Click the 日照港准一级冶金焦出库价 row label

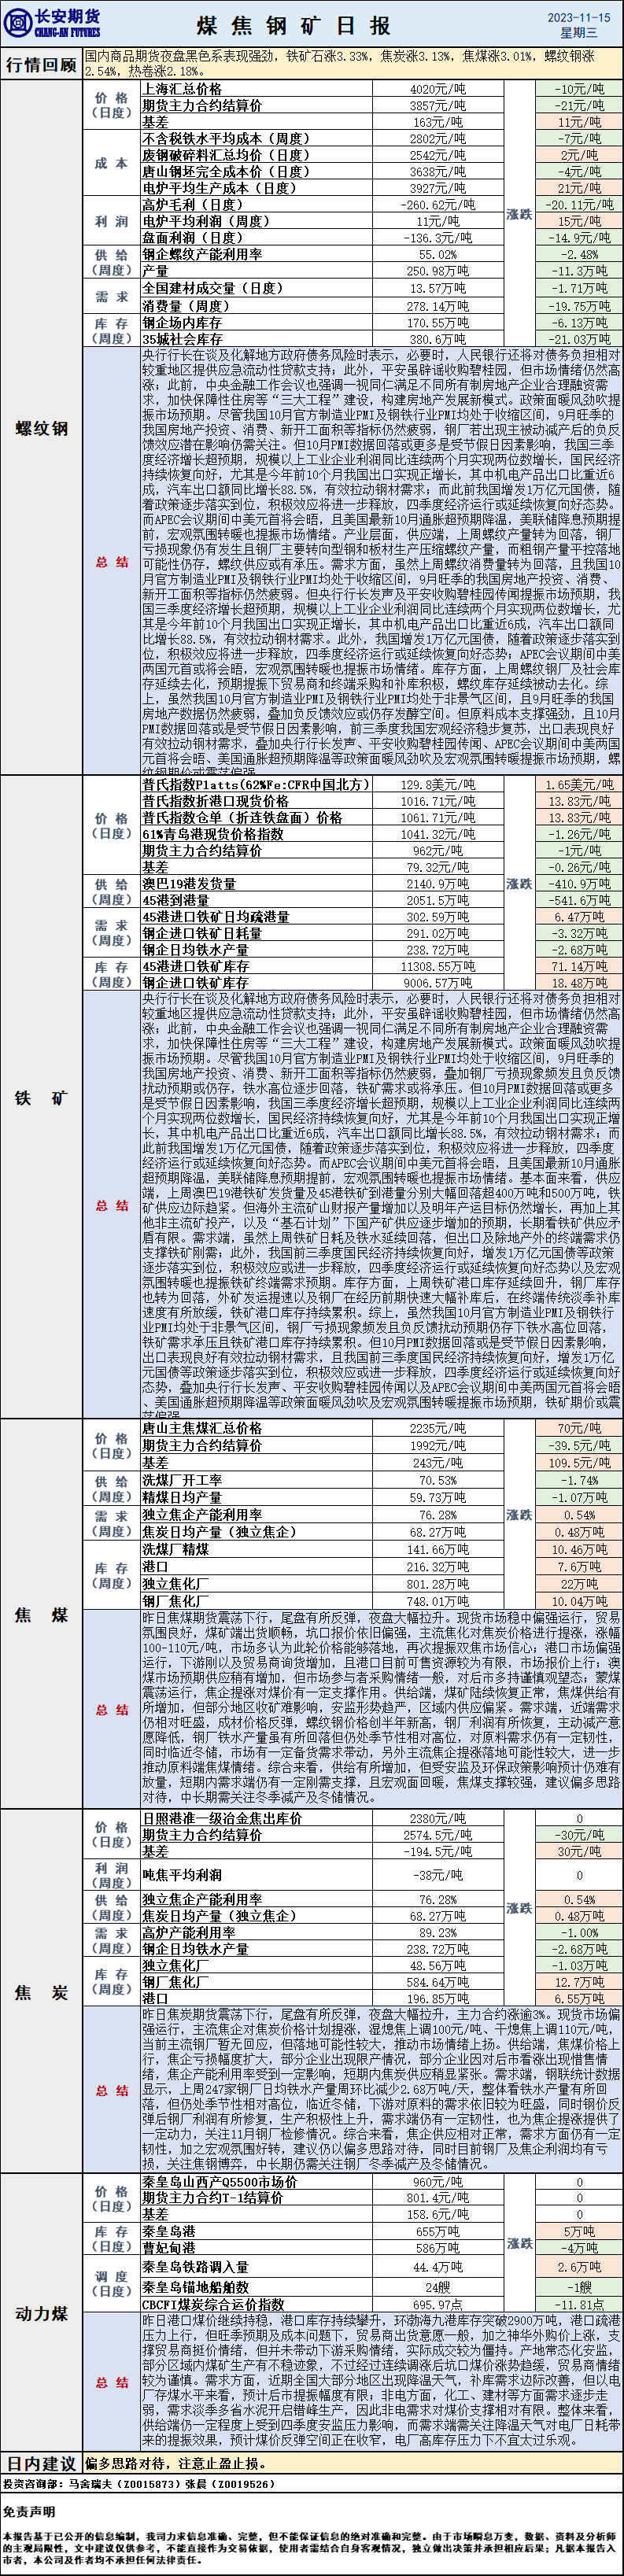pyautogui.click(x=222, y=1818)
